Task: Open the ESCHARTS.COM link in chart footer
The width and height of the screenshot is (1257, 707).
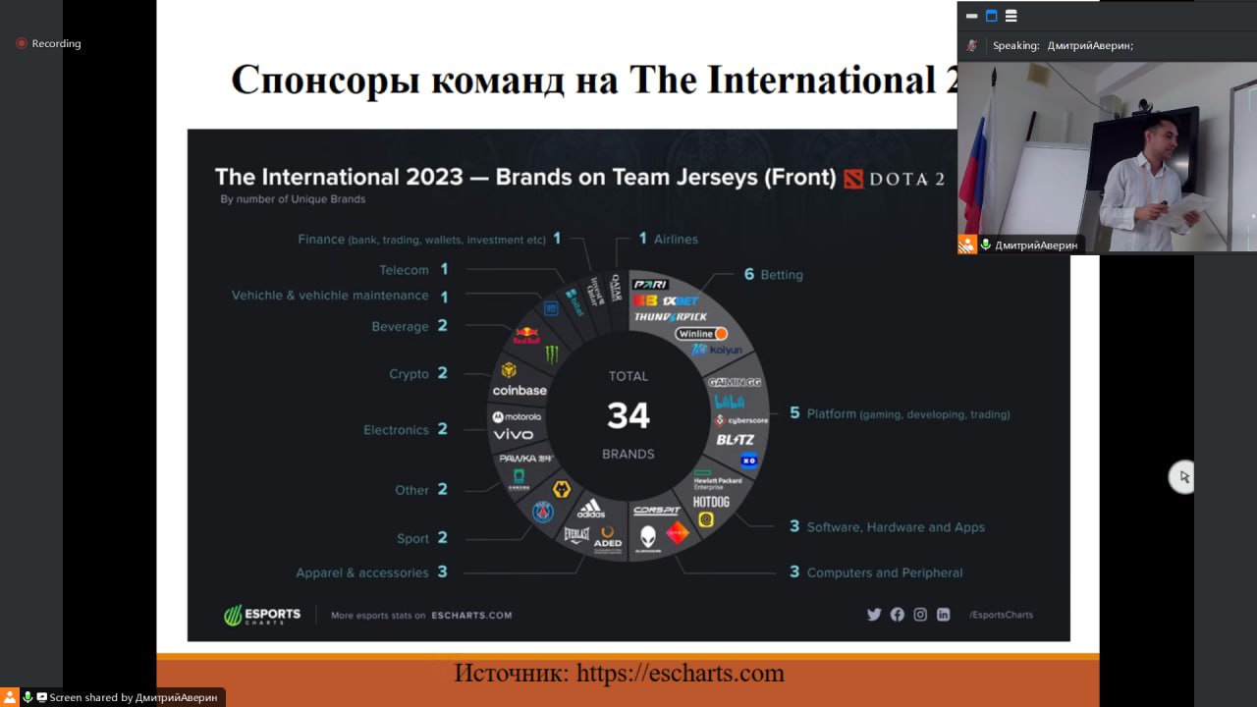Action: click(471, 616)
